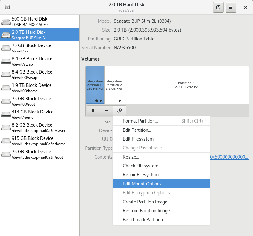Click the /dev/sda subtitle in the title bar
This screenshot has width=253, height=236.
(126, 10)
